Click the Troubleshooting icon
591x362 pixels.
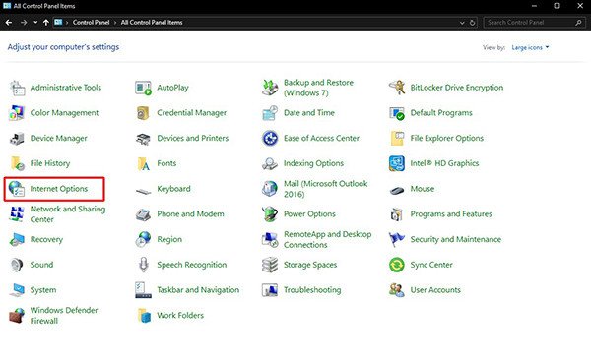coord(270,290)
